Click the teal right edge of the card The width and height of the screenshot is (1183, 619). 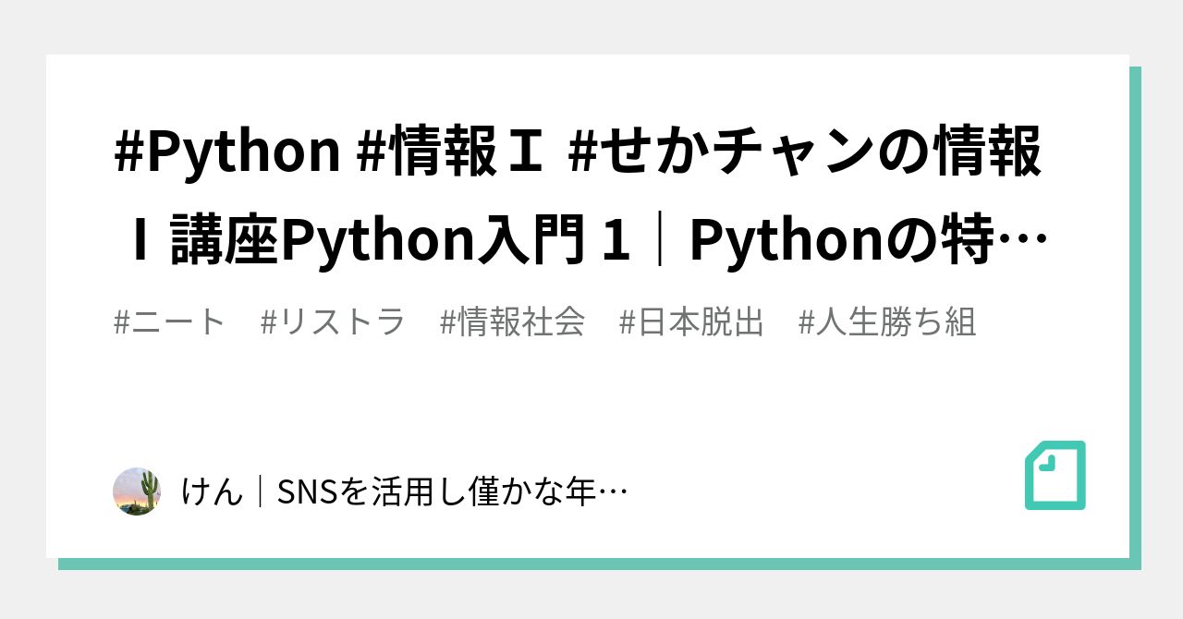[1135, 314]
